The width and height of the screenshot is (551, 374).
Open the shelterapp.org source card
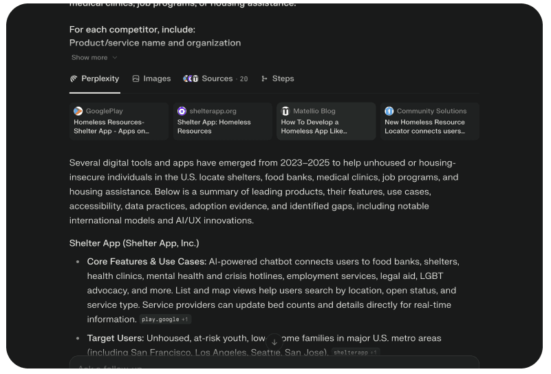(x=222, y=121)
